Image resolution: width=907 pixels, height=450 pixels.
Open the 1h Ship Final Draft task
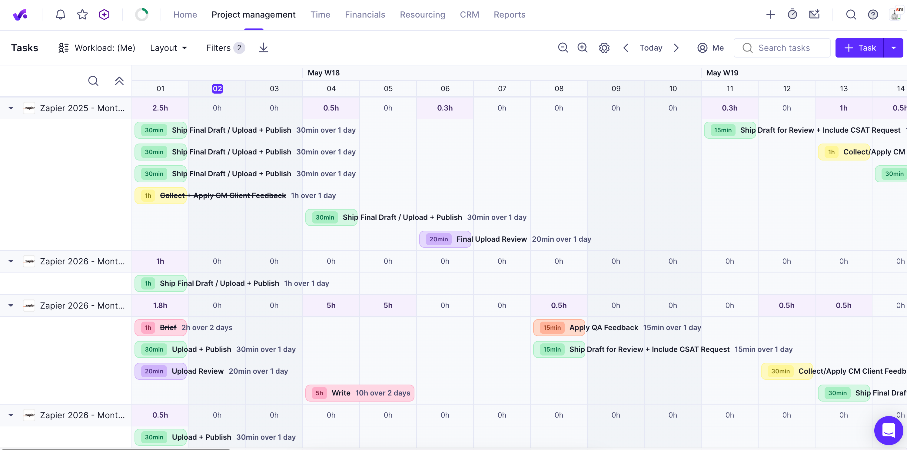click(161, 283)
